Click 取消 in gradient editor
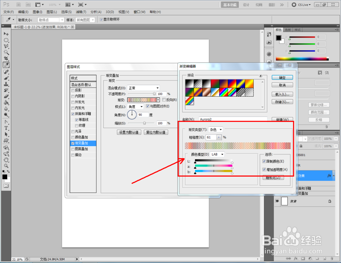The image size is (341, 263). coord(282,85)
